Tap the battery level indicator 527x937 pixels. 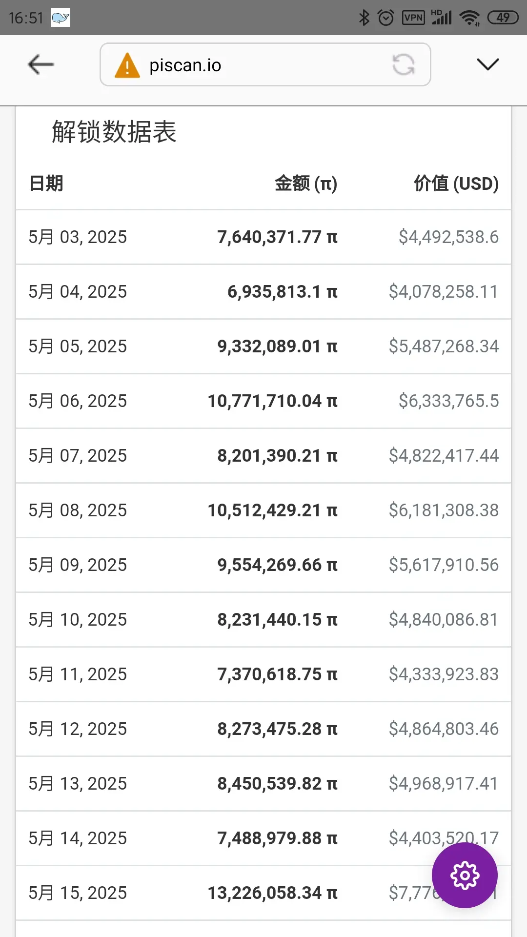[503, 18]
